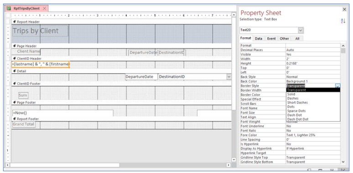Choose Dashes border style
Viewport: 353px width, 173px height.
click(313, 98)
